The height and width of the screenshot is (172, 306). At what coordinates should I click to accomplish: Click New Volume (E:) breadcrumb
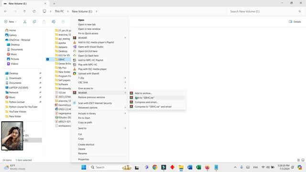coord(82,11)
